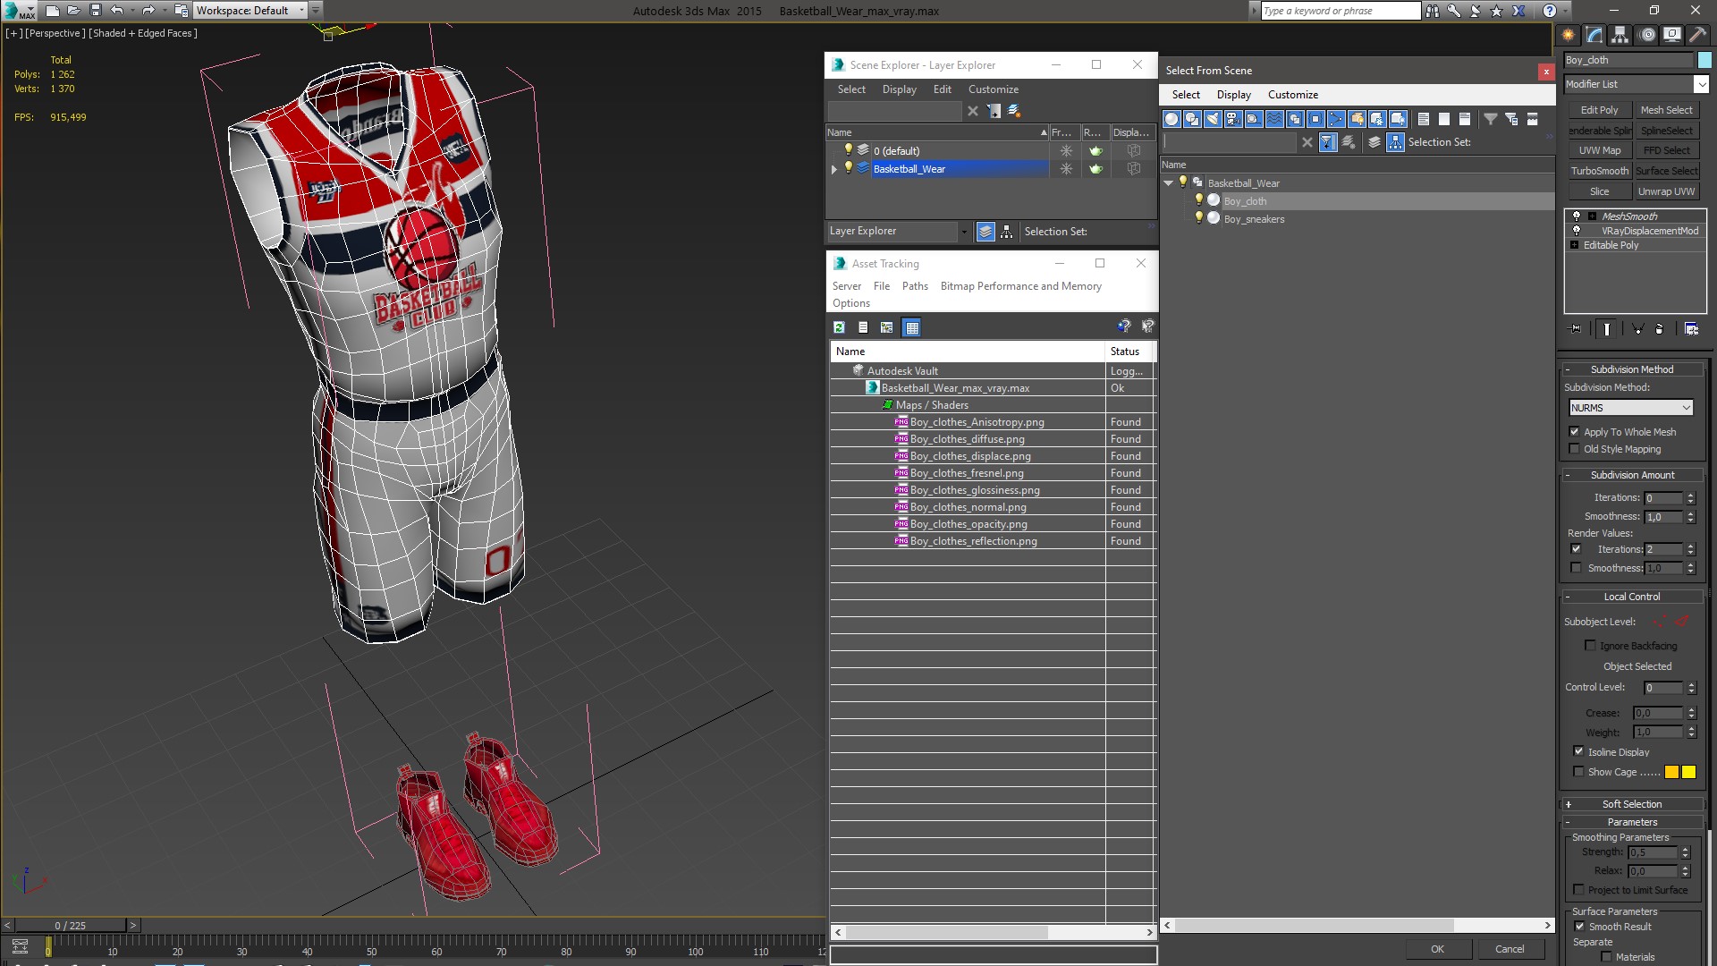This screenshot has height=966, width=1717.
Task: Open Select menu in Select From Scene
Action: [x=1186, y=95]
